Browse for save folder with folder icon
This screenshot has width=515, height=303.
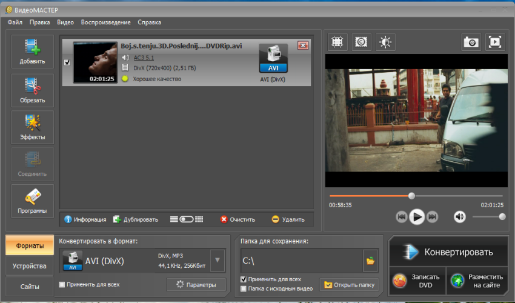point(370,261)
